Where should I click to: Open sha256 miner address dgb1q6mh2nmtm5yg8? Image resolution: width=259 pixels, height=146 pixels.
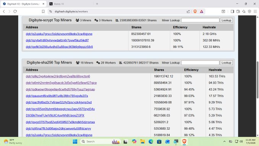[x=61, y=83]
